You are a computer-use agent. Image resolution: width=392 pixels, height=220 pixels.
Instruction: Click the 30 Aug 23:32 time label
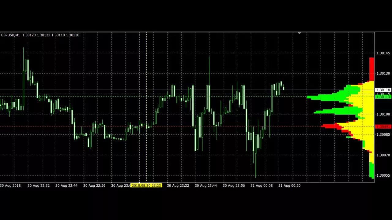(178, 185)
